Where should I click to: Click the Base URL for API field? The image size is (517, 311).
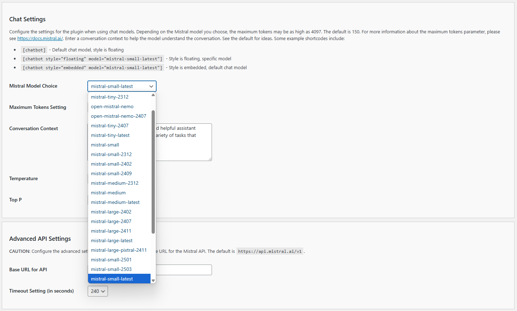click(x=184, y=270)
